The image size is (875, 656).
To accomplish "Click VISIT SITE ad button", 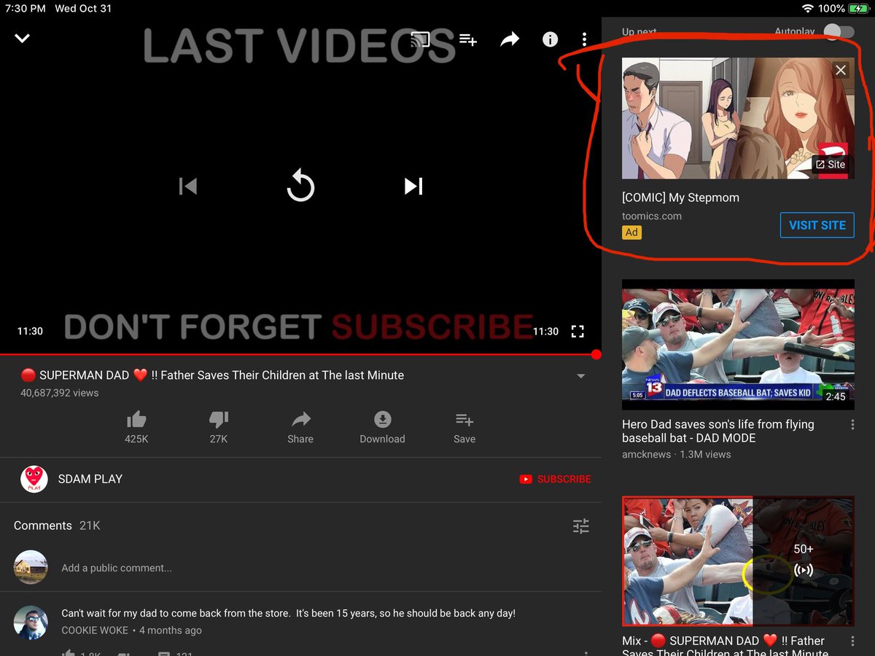I will click(x=817, y=225).
